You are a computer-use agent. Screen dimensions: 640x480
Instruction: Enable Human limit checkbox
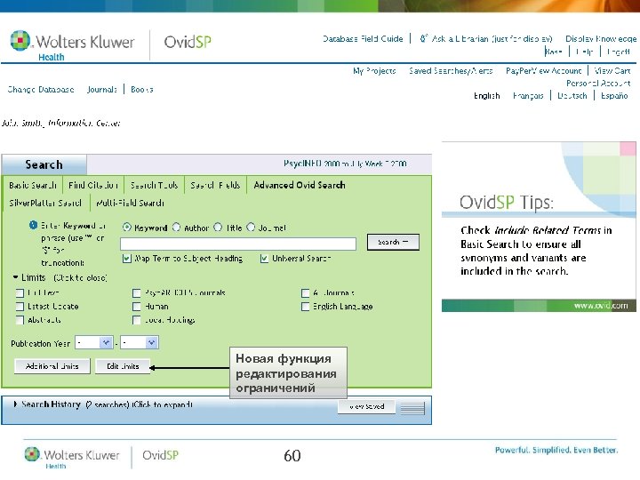pyautogui.click(x=137, y=307)
